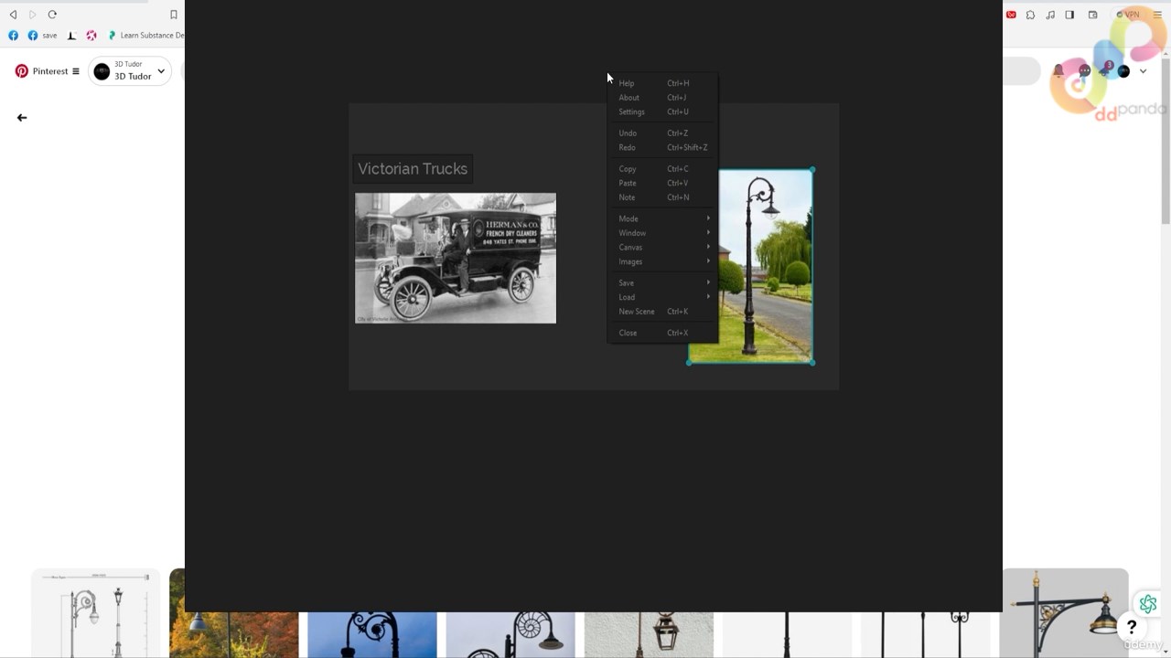Select Redo in the context menu

pyautogui.click(x=663, y=147)
